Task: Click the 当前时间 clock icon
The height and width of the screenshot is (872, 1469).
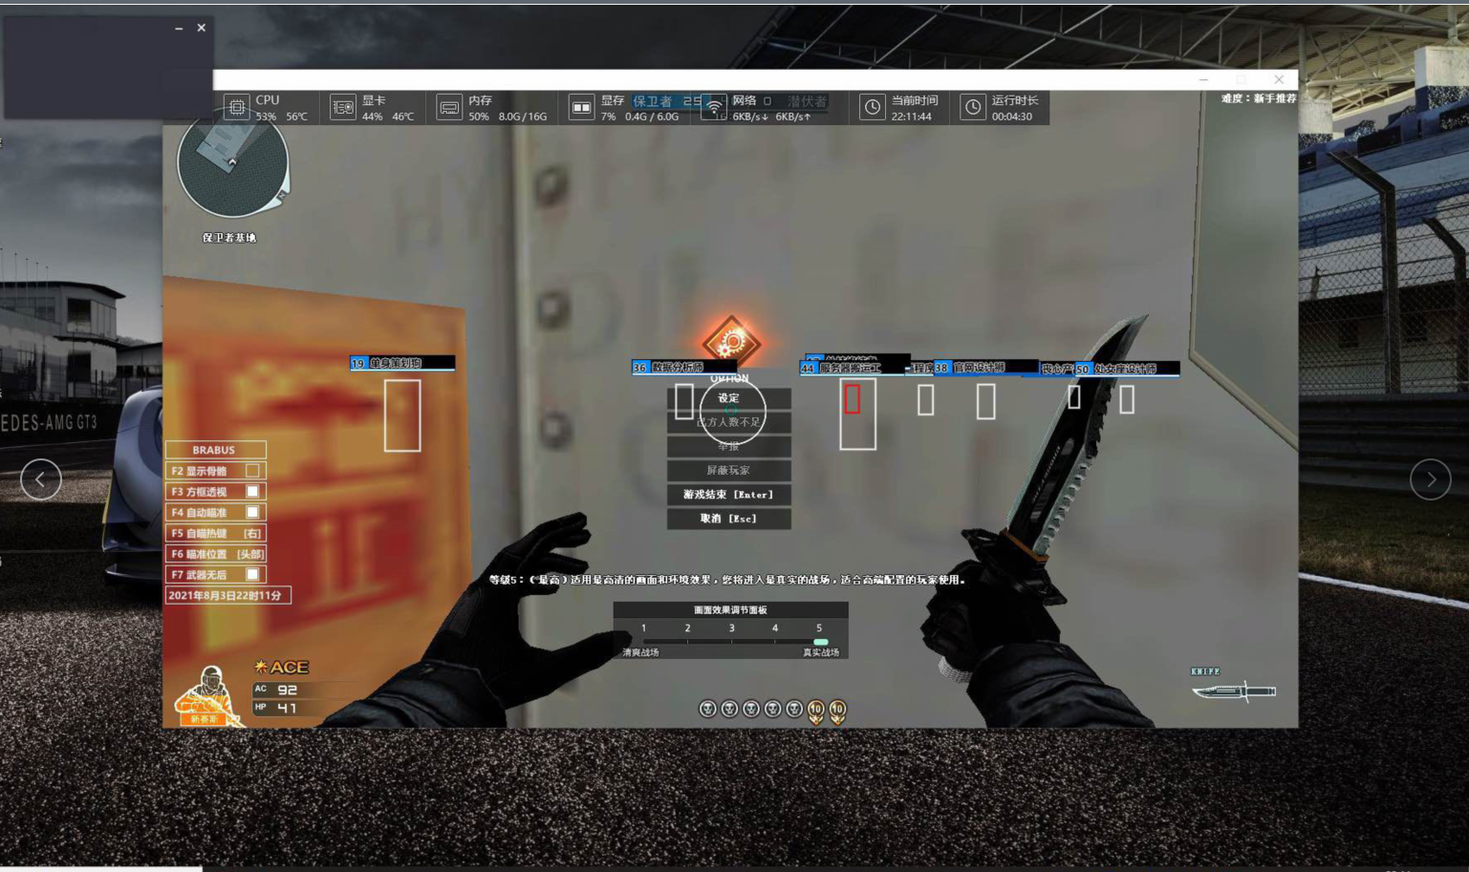Action: (x=872, y=107)
